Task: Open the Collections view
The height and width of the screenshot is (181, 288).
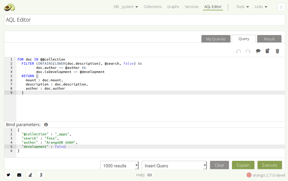Action: [x=152, y=7]
